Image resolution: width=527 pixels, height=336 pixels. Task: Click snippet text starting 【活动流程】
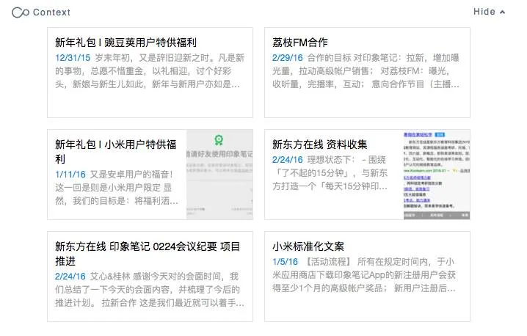(x=364, y=275)
